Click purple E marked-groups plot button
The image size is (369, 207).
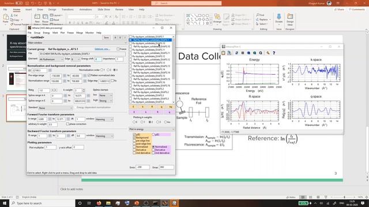tap(134, 112)
